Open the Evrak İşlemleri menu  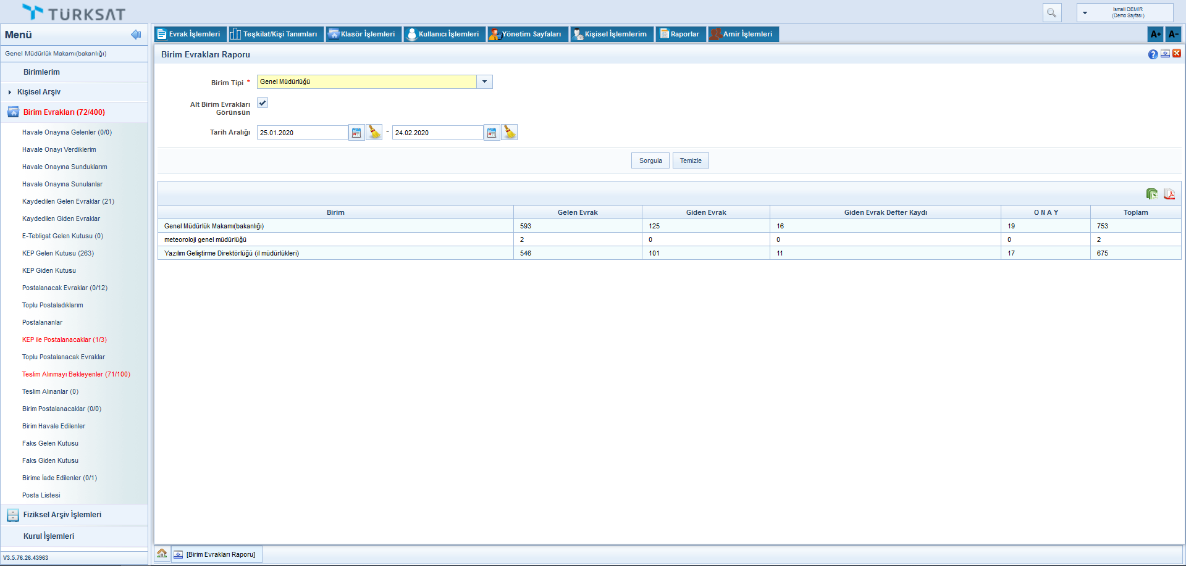[189, 34]
